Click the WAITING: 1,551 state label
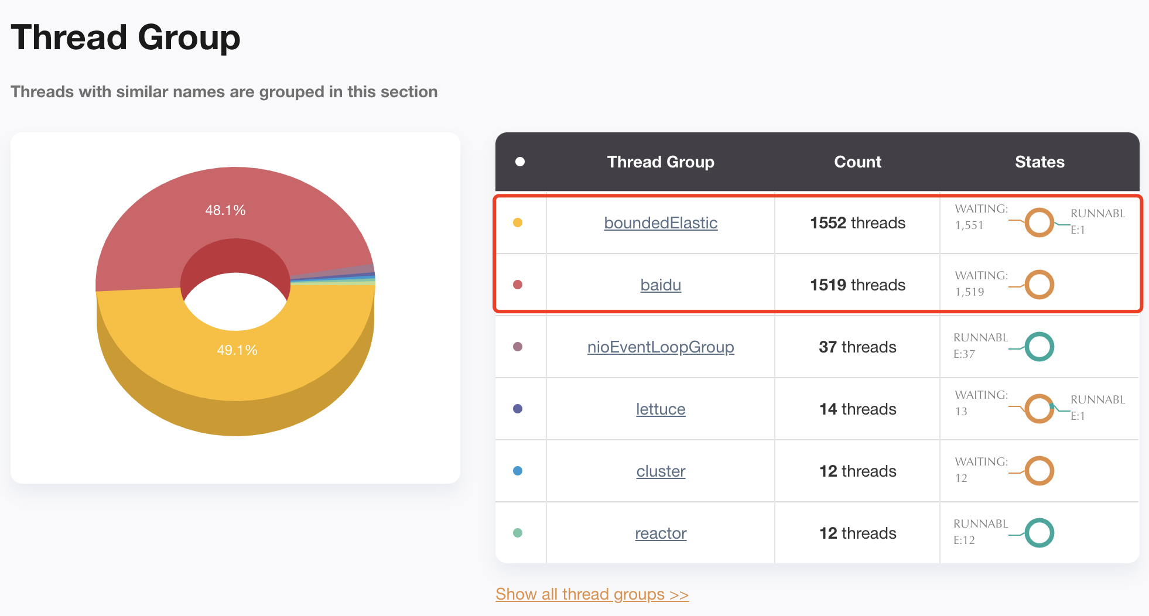Image resolution: width=1149 pixels, height=616 pixels. 982,217
